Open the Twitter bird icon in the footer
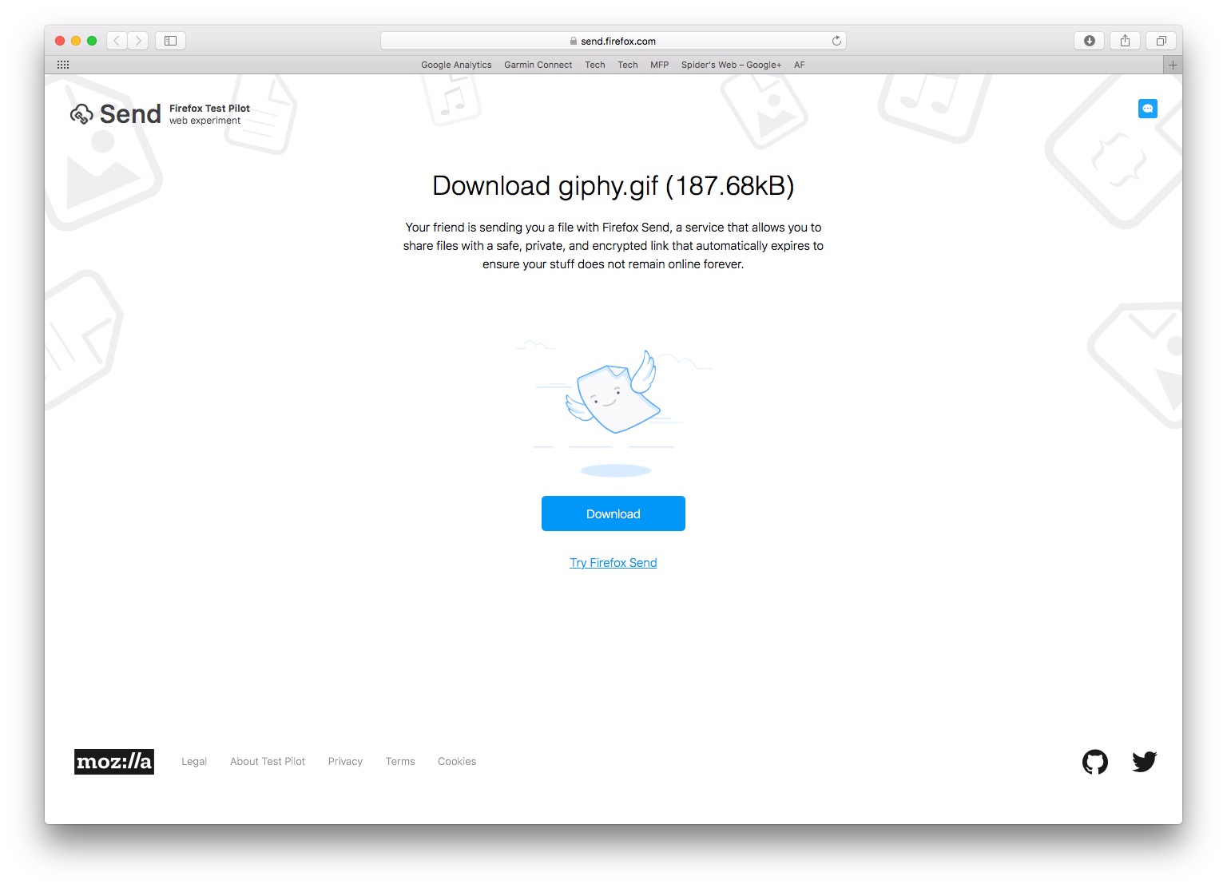This screenshot has width=1227, height=888. [1144, 762]
